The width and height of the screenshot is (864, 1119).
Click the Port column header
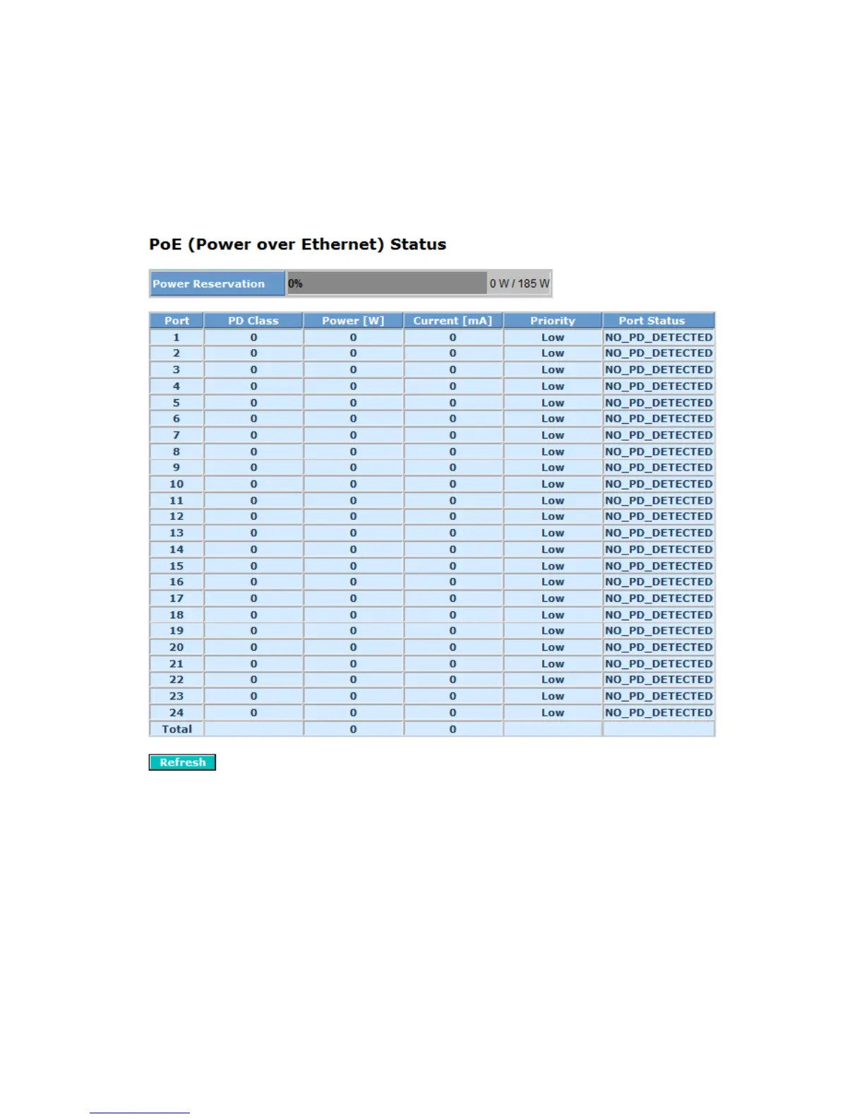[x=176, y=321]
